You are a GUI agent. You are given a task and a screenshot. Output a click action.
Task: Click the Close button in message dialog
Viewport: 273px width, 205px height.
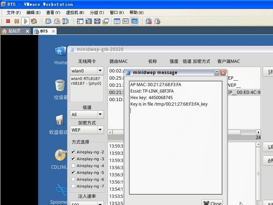coord(212,203)
